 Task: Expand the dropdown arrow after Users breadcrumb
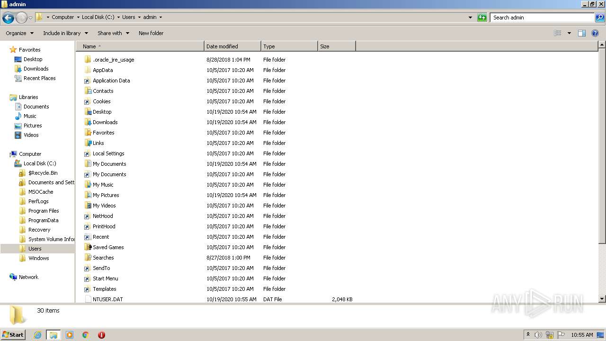139,17
